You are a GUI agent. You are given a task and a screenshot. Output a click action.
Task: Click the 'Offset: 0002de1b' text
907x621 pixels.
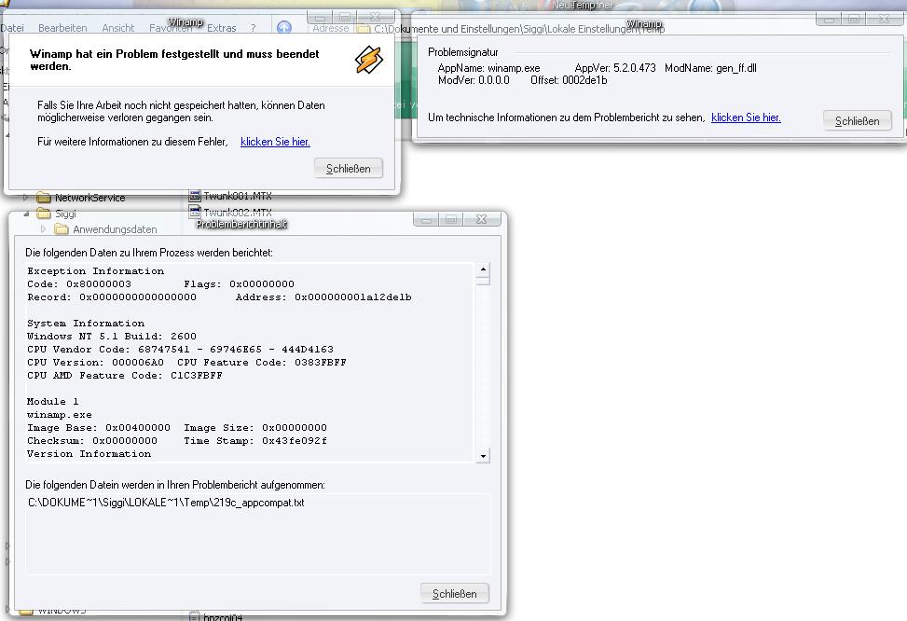coord(569,80)
